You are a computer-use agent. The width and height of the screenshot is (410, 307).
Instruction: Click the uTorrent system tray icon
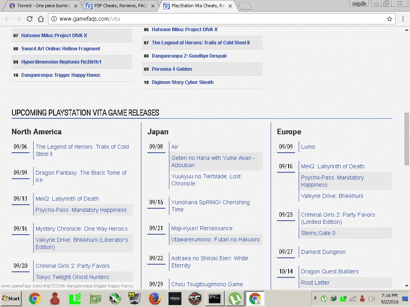324,298
